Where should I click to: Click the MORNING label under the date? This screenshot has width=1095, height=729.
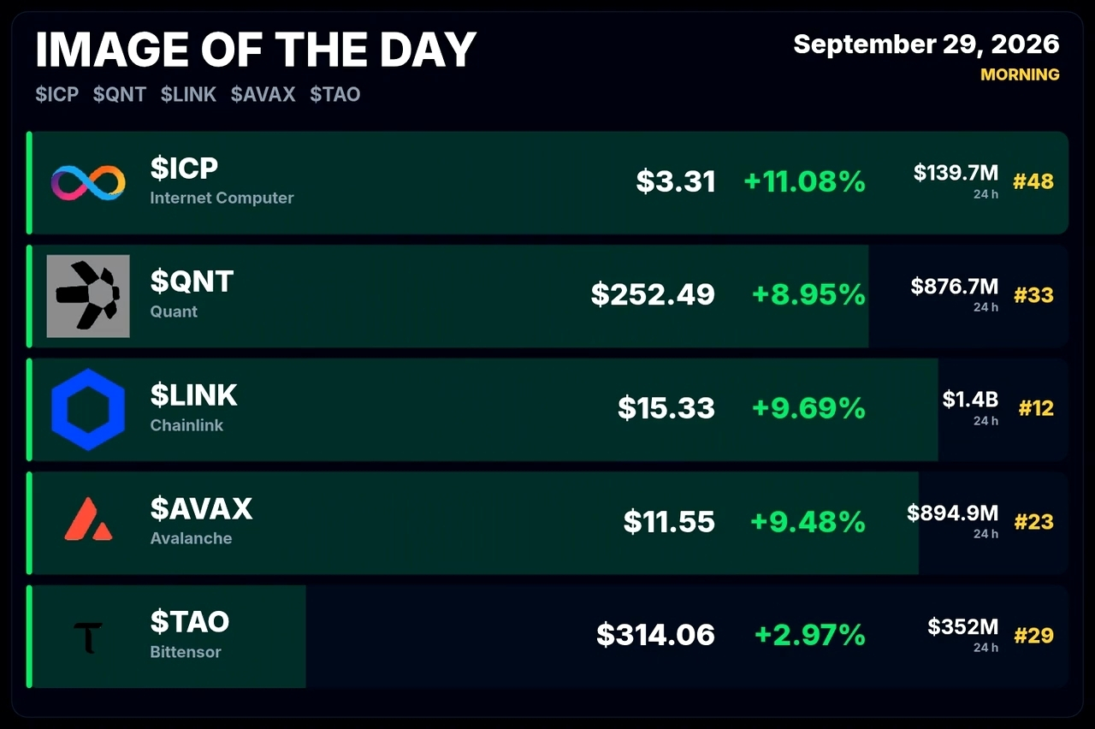click(1020, 74)
